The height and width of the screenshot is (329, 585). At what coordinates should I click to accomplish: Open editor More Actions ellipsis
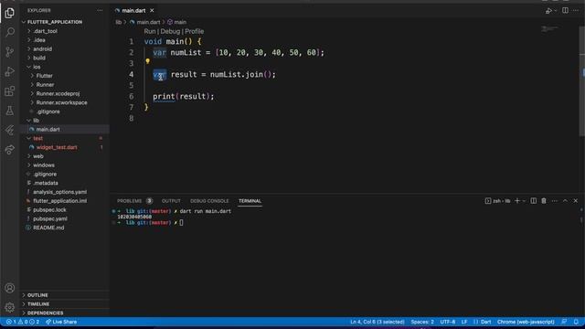576,10
